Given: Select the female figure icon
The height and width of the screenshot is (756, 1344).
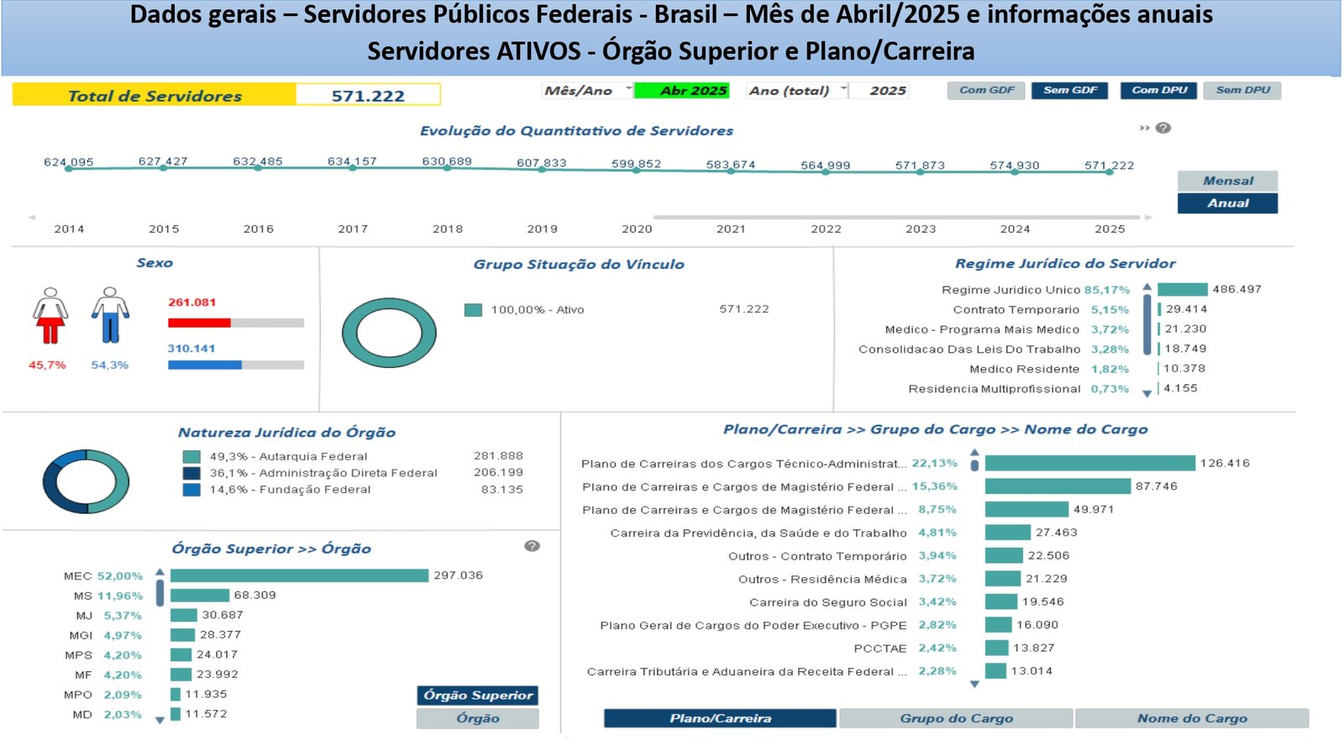Looking at the screenshot, I should click(x=50, y=316).
